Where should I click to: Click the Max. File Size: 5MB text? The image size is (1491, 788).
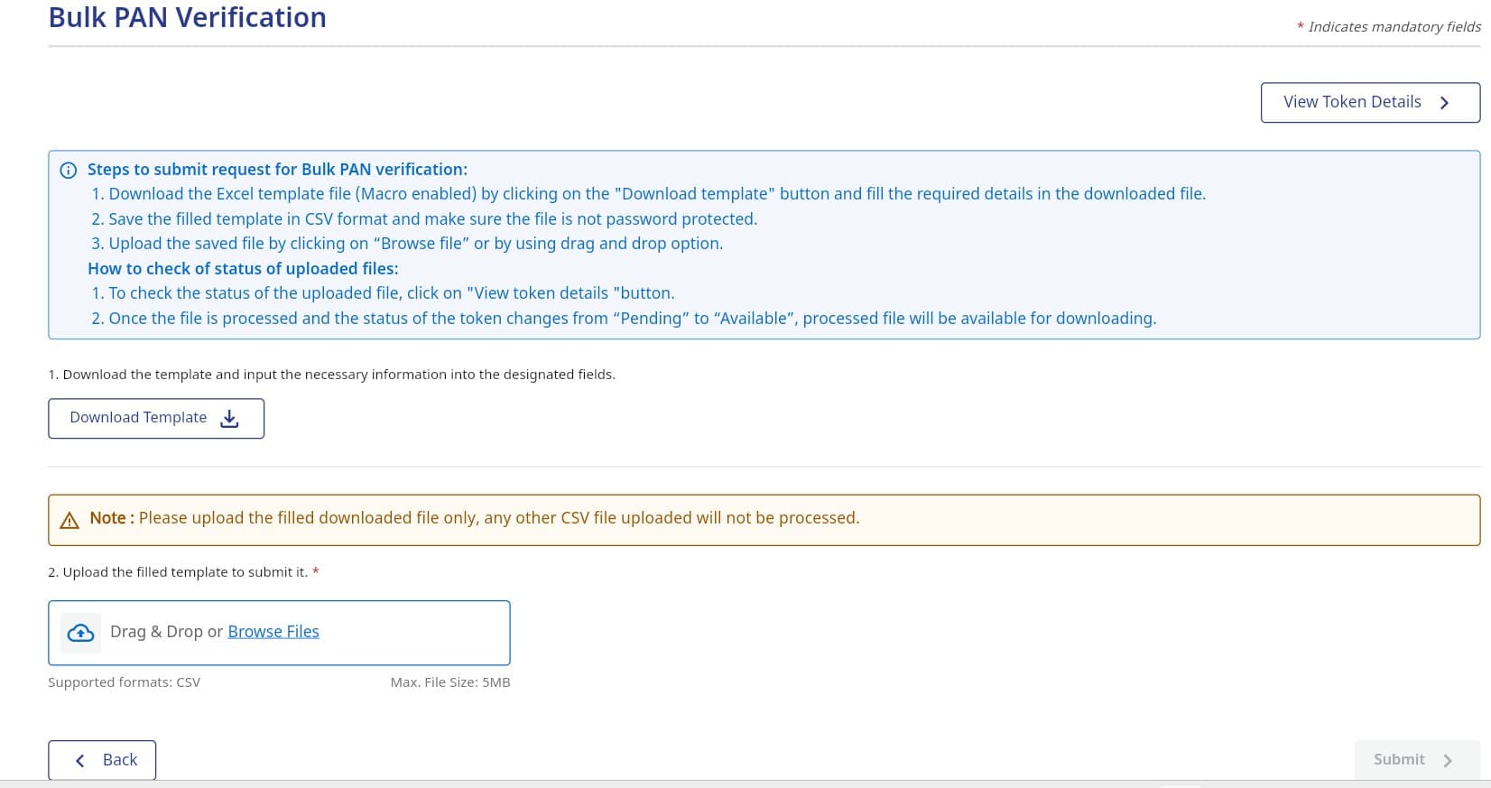pyautogui.click(x=450, y=682)
